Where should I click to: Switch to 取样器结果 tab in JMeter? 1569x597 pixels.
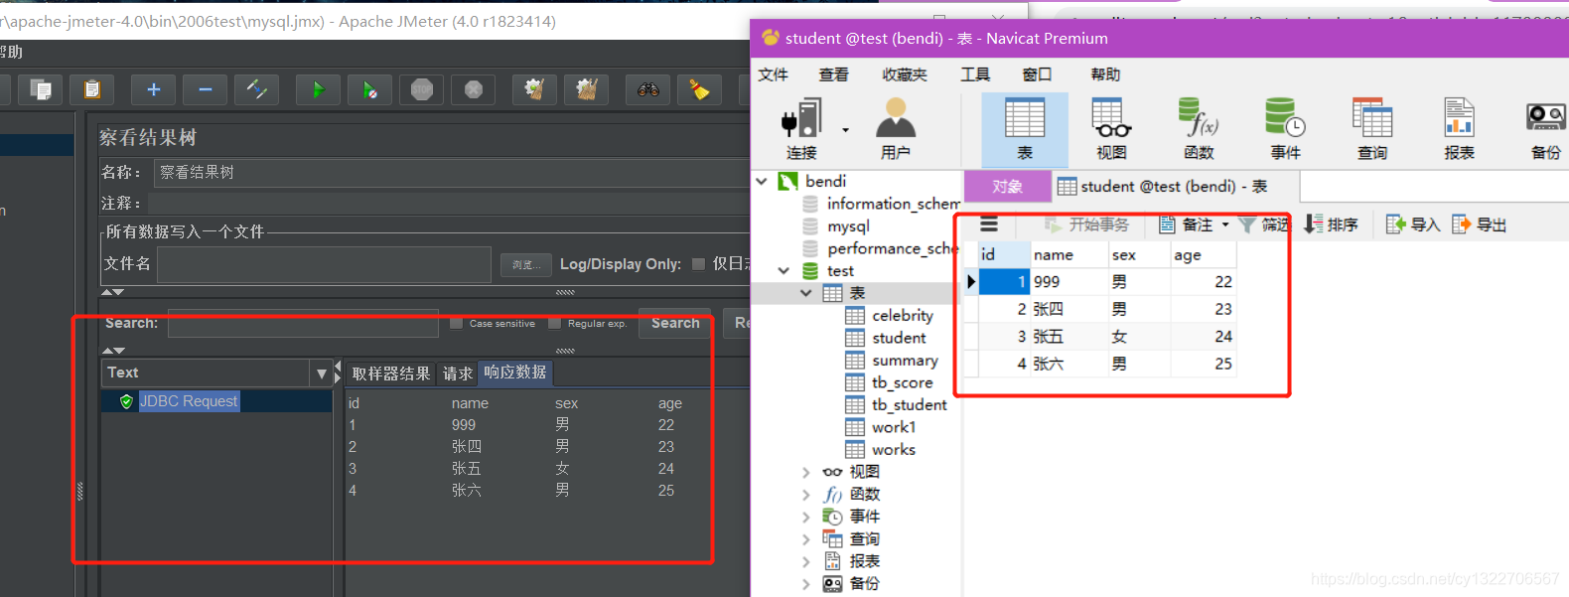391,373
